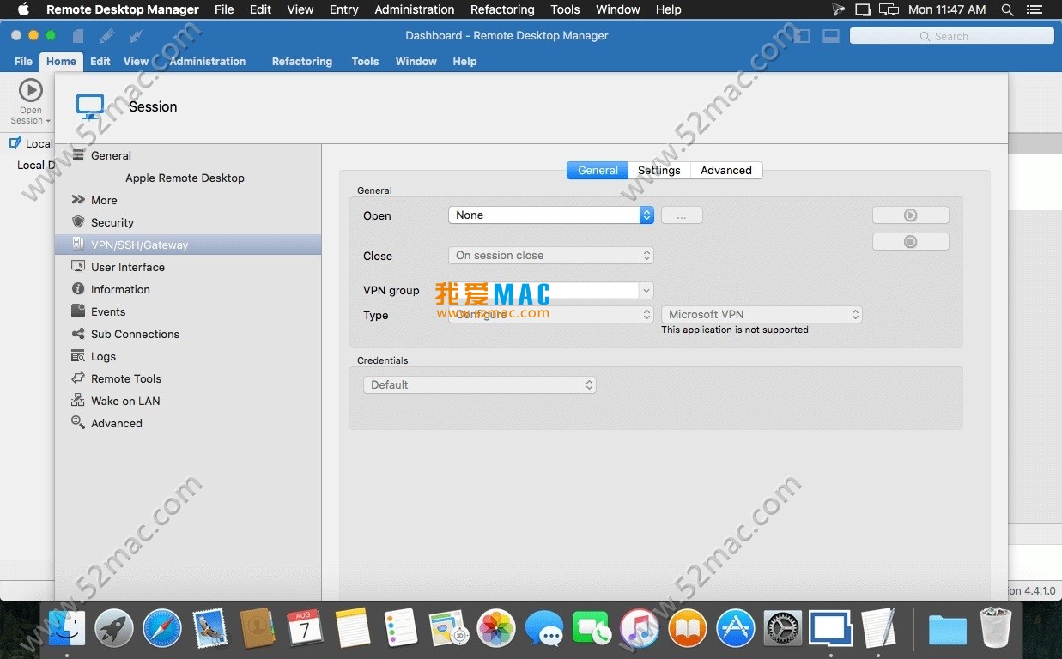Expand the On session close dropdown
The width and height of the screenshot is (1062, 659).
tap(550, 256)
